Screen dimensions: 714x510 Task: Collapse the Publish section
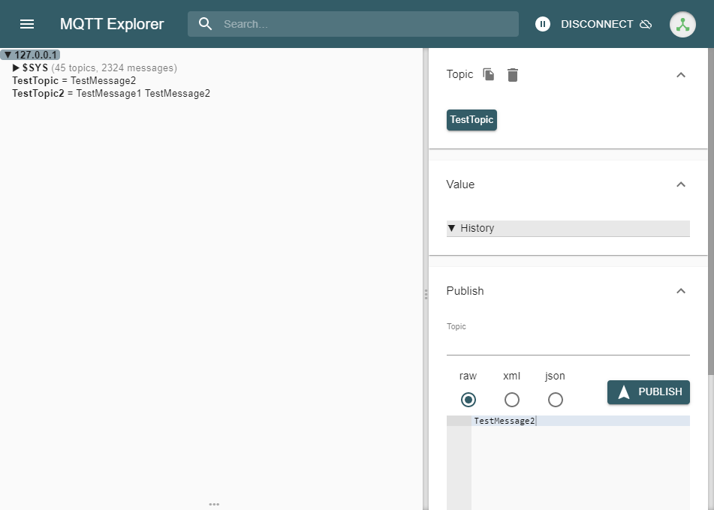pyautogui.click(x=681, y=291)
